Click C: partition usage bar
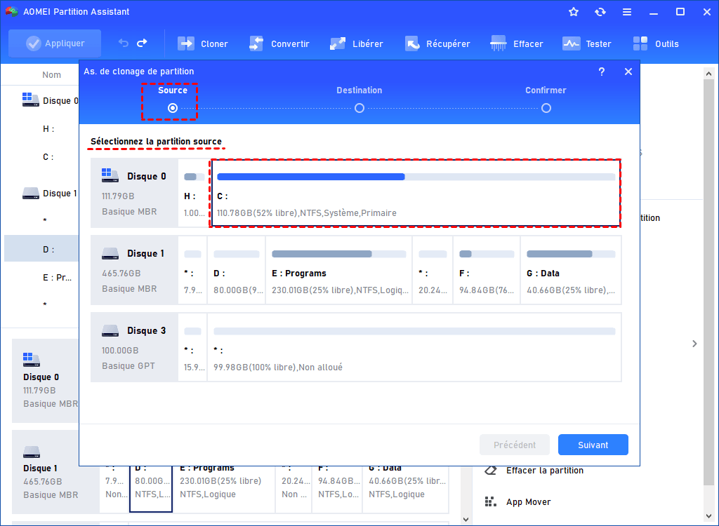The image size is (719, 526). coord(416,177)
